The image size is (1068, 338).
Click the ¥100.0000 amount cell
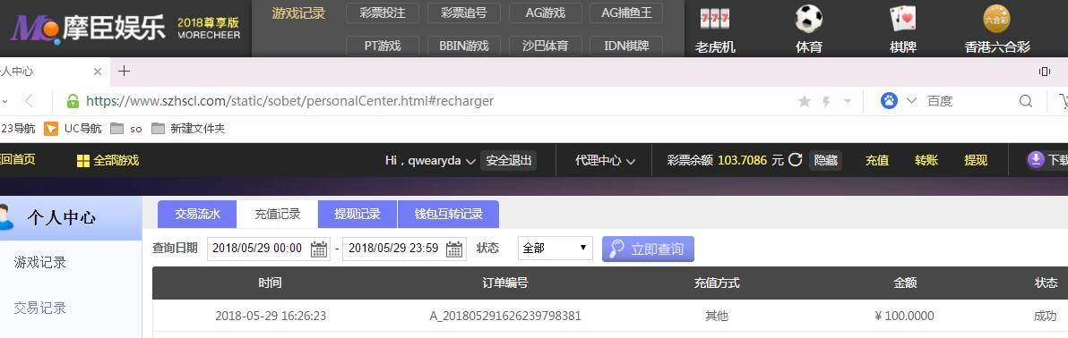[x=904, y=317]
